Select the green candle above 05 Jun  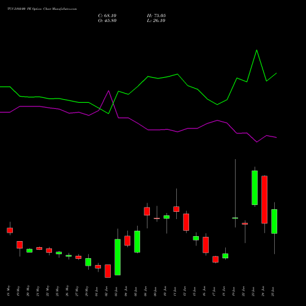[x=137, y=242]
